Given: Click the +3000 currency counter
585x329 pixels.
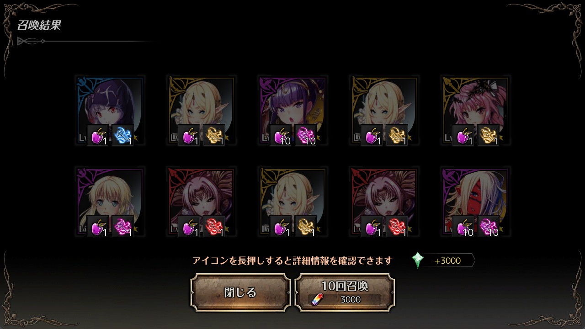Looking at the screenshot, I should (447, 261).
